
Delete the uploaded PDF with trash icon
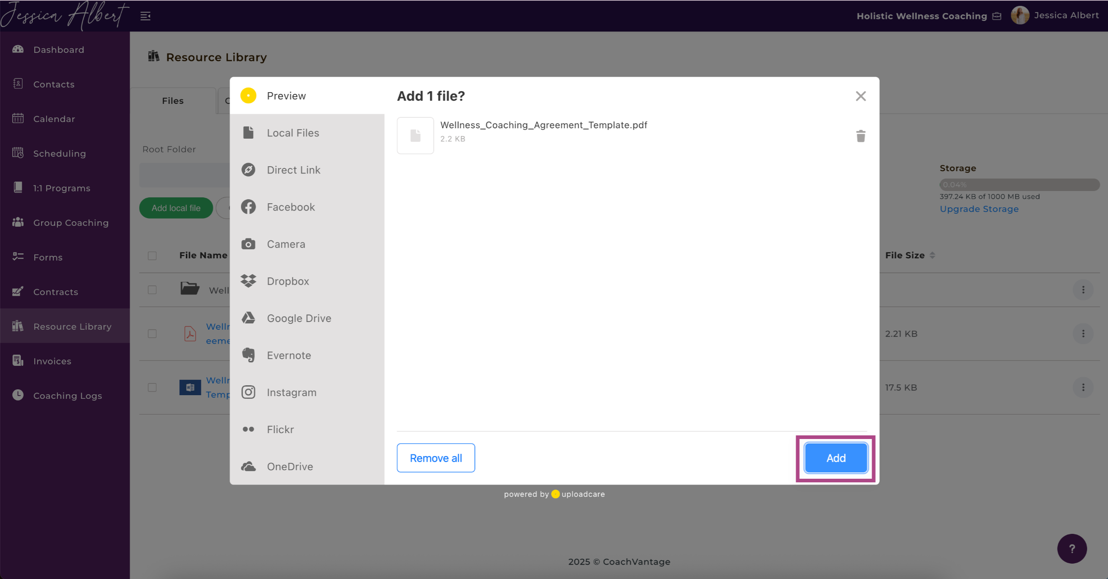860,136
